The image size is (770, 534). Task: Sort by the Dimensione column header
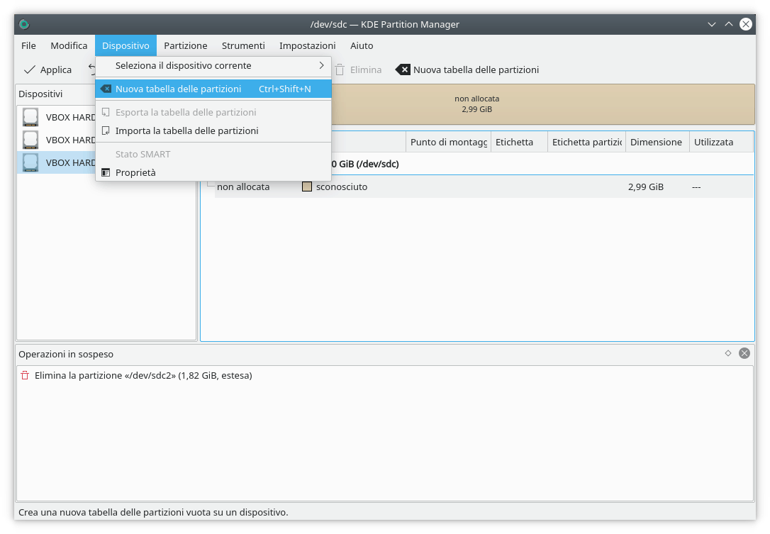click(x=656, y=142)
